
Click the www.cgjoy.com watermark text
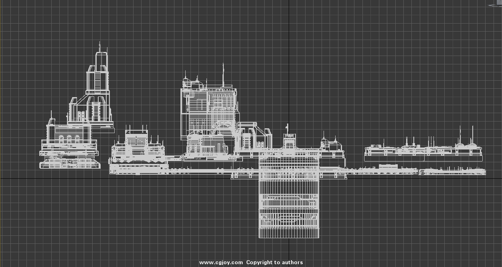pos(221,263)
